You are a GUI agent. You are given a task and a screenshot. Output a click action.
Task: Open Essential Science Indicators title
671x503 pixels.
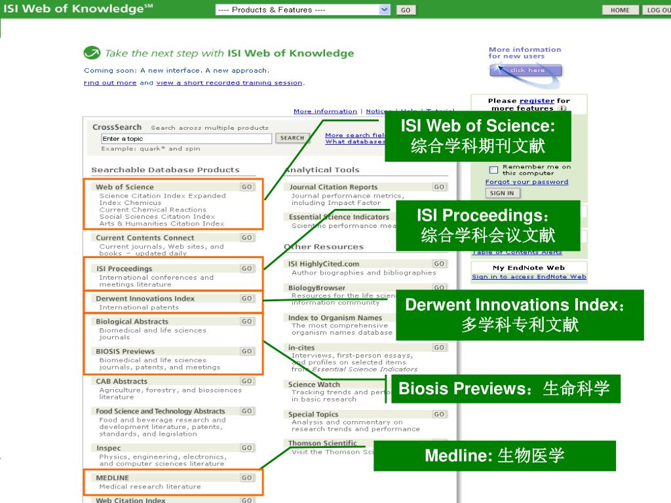tap(339, 217)
